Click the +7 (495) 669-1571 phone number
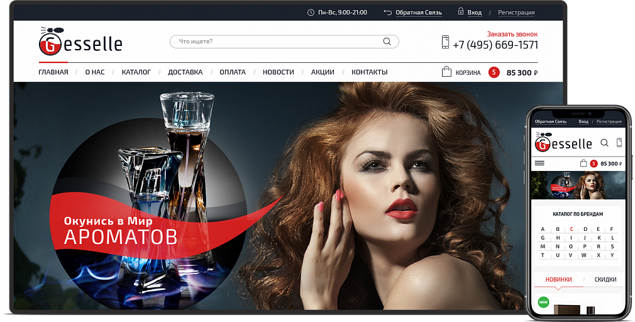This screenshot has width=635, height=322. pos(495,45)
